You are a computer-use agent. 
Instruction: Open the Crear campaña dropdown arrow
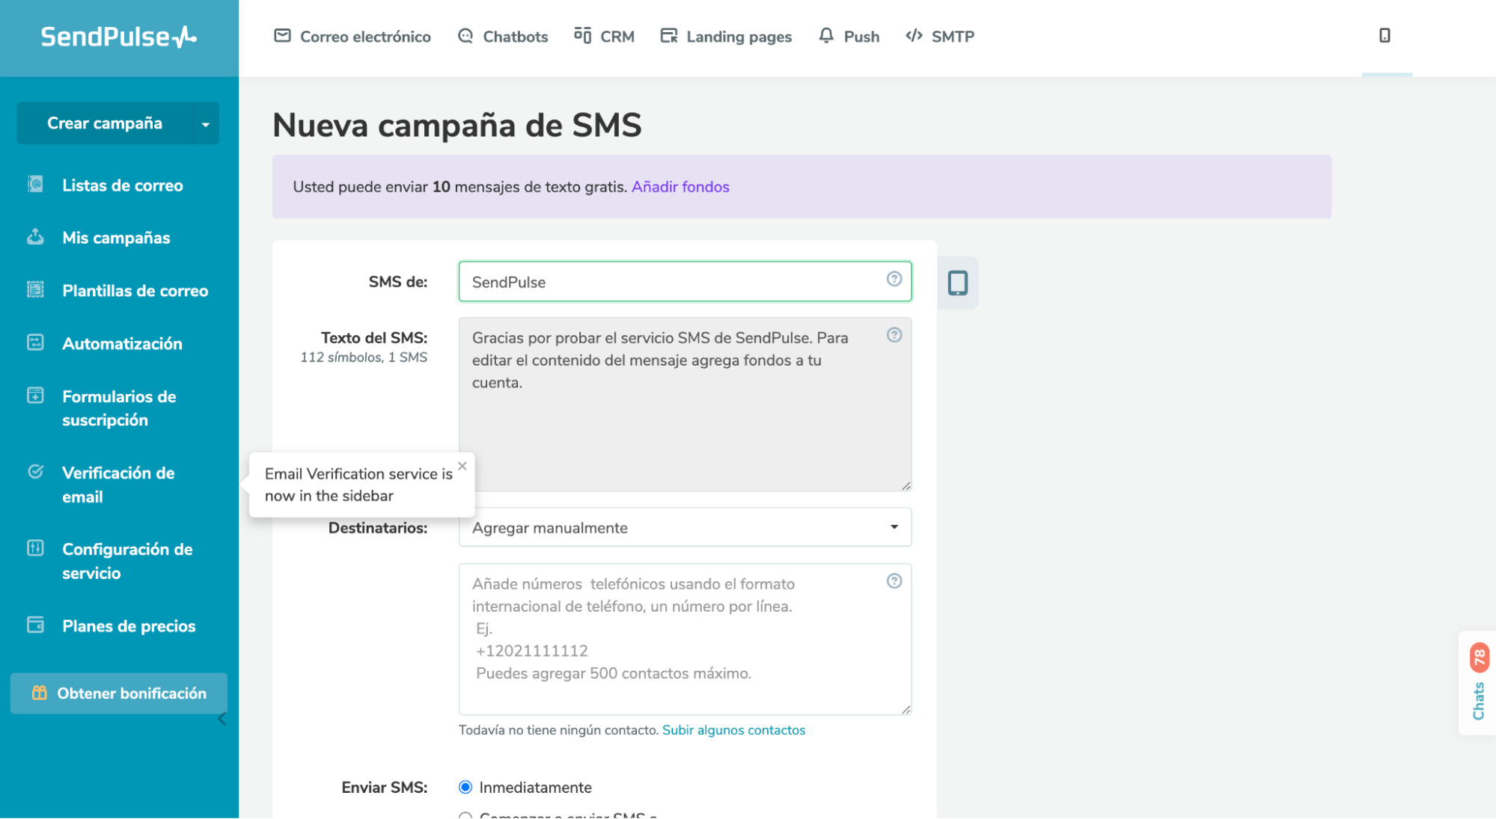[206, 123]
